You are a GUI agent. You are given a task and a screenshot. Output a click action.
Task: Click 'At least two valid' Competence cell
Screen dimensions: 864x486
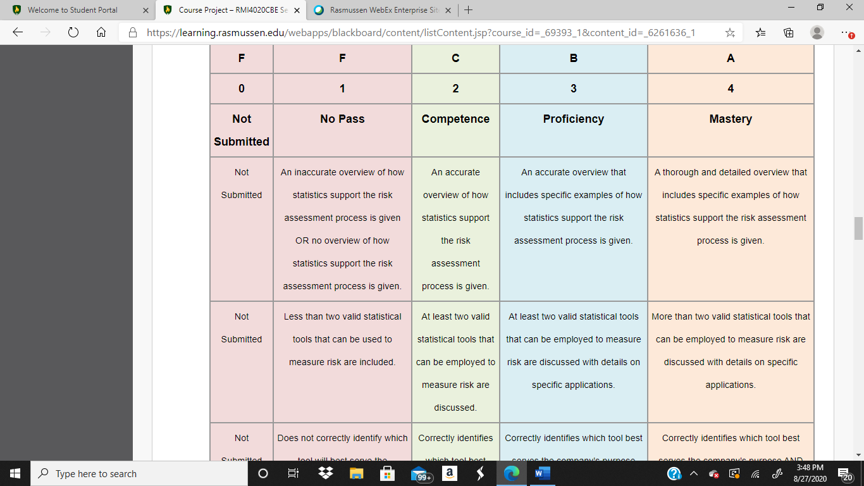pos(455,362)
